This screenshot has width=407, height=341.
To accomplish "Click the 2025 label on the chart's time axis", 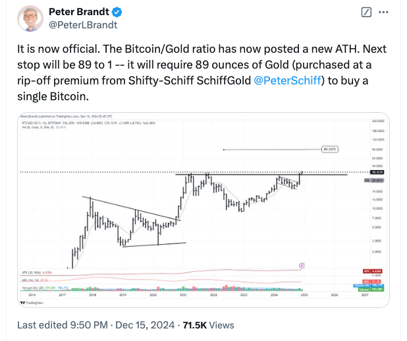I will click(x=304, y=295).
